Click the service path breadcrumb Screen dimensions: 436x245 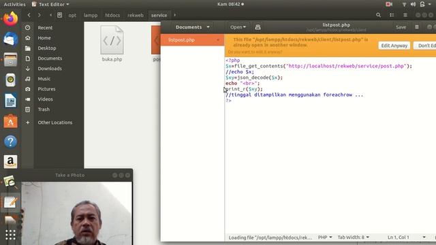pos(159,15)
